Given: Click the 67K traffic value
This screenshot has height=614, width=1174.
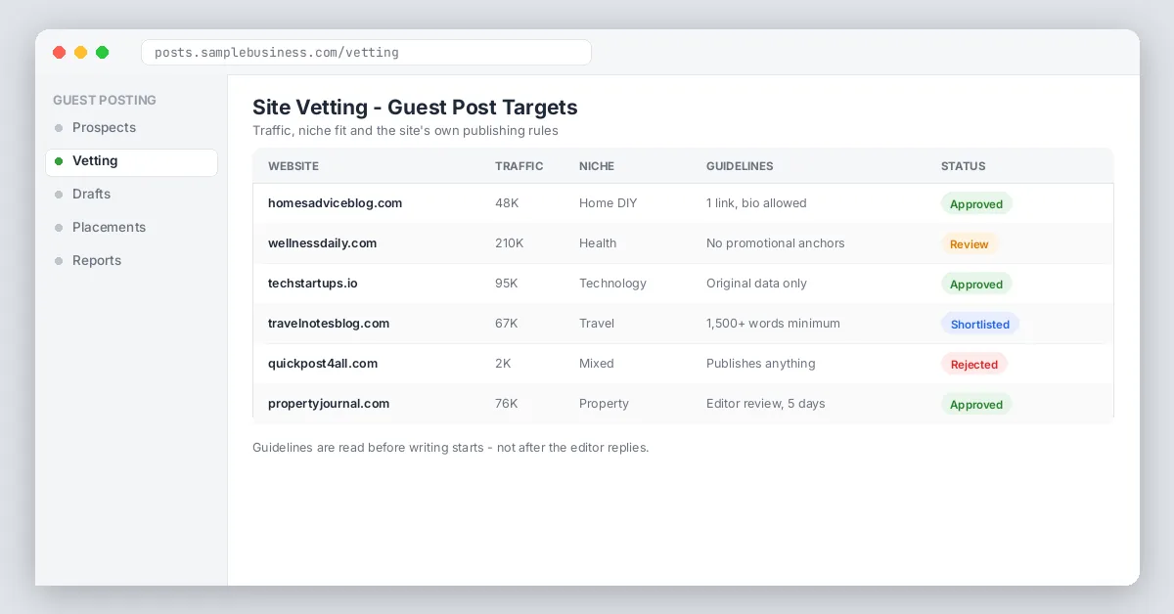Looking at the screenshot, I should [507, 324].
